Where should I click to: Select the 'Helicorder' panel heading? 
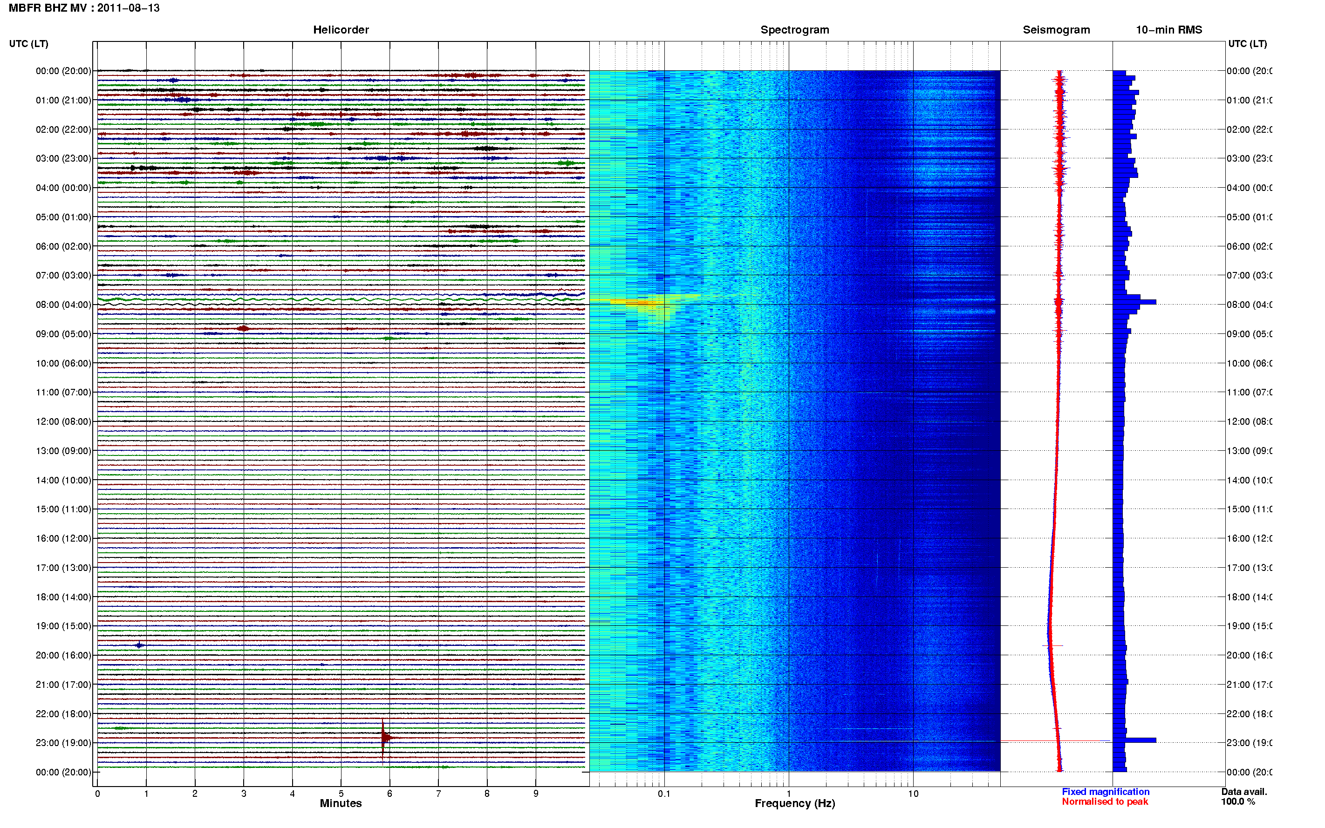(x=341, y=30)
